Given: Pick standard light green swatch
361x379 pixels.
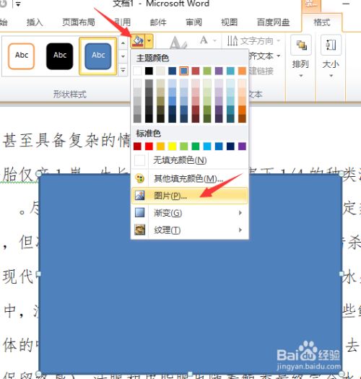Looking at the screenshot, I should (184, 147).
